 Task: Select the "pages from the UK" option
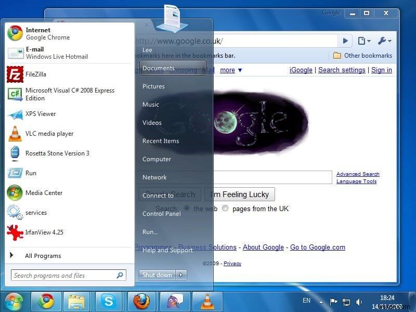pos(225,208)
